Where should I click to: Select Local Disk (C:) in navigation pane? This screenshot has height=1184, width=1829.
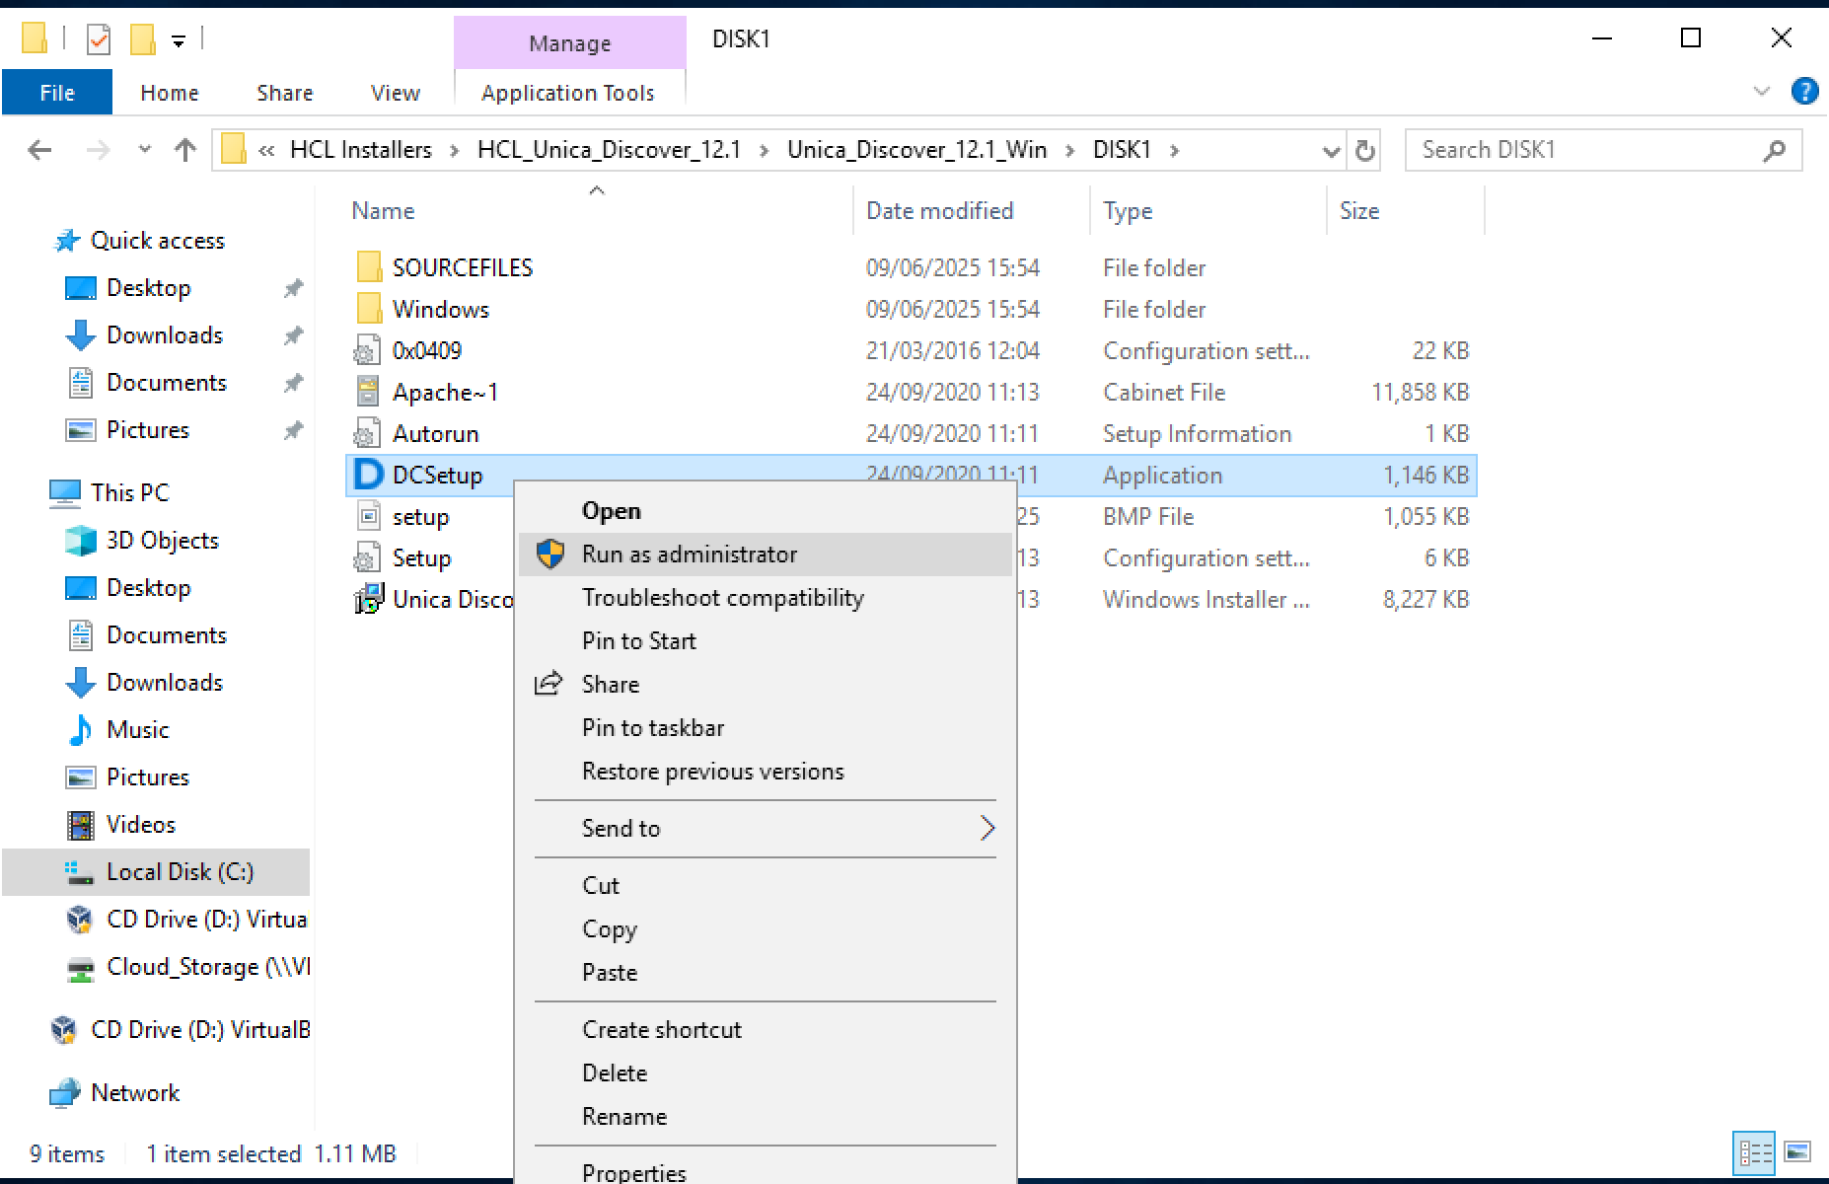coord(156,872)
